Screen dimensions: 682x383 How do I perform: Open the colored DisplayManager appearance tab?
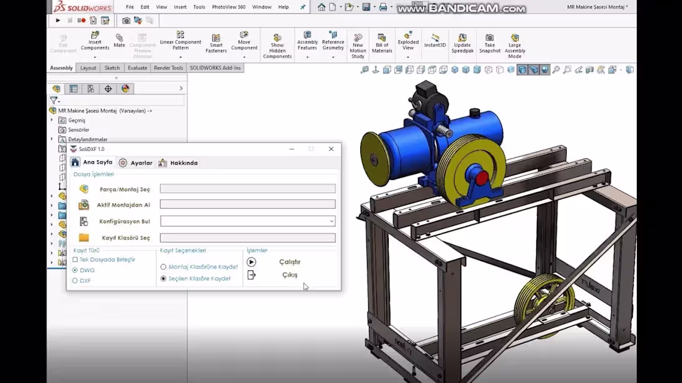[x=126, y=88]
